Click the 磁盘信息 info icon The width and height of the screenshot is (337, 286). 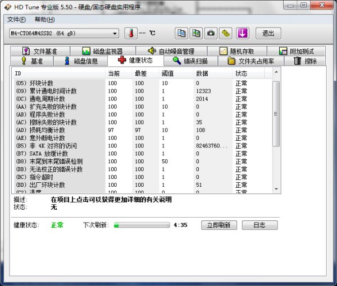[x=67, y=61]
